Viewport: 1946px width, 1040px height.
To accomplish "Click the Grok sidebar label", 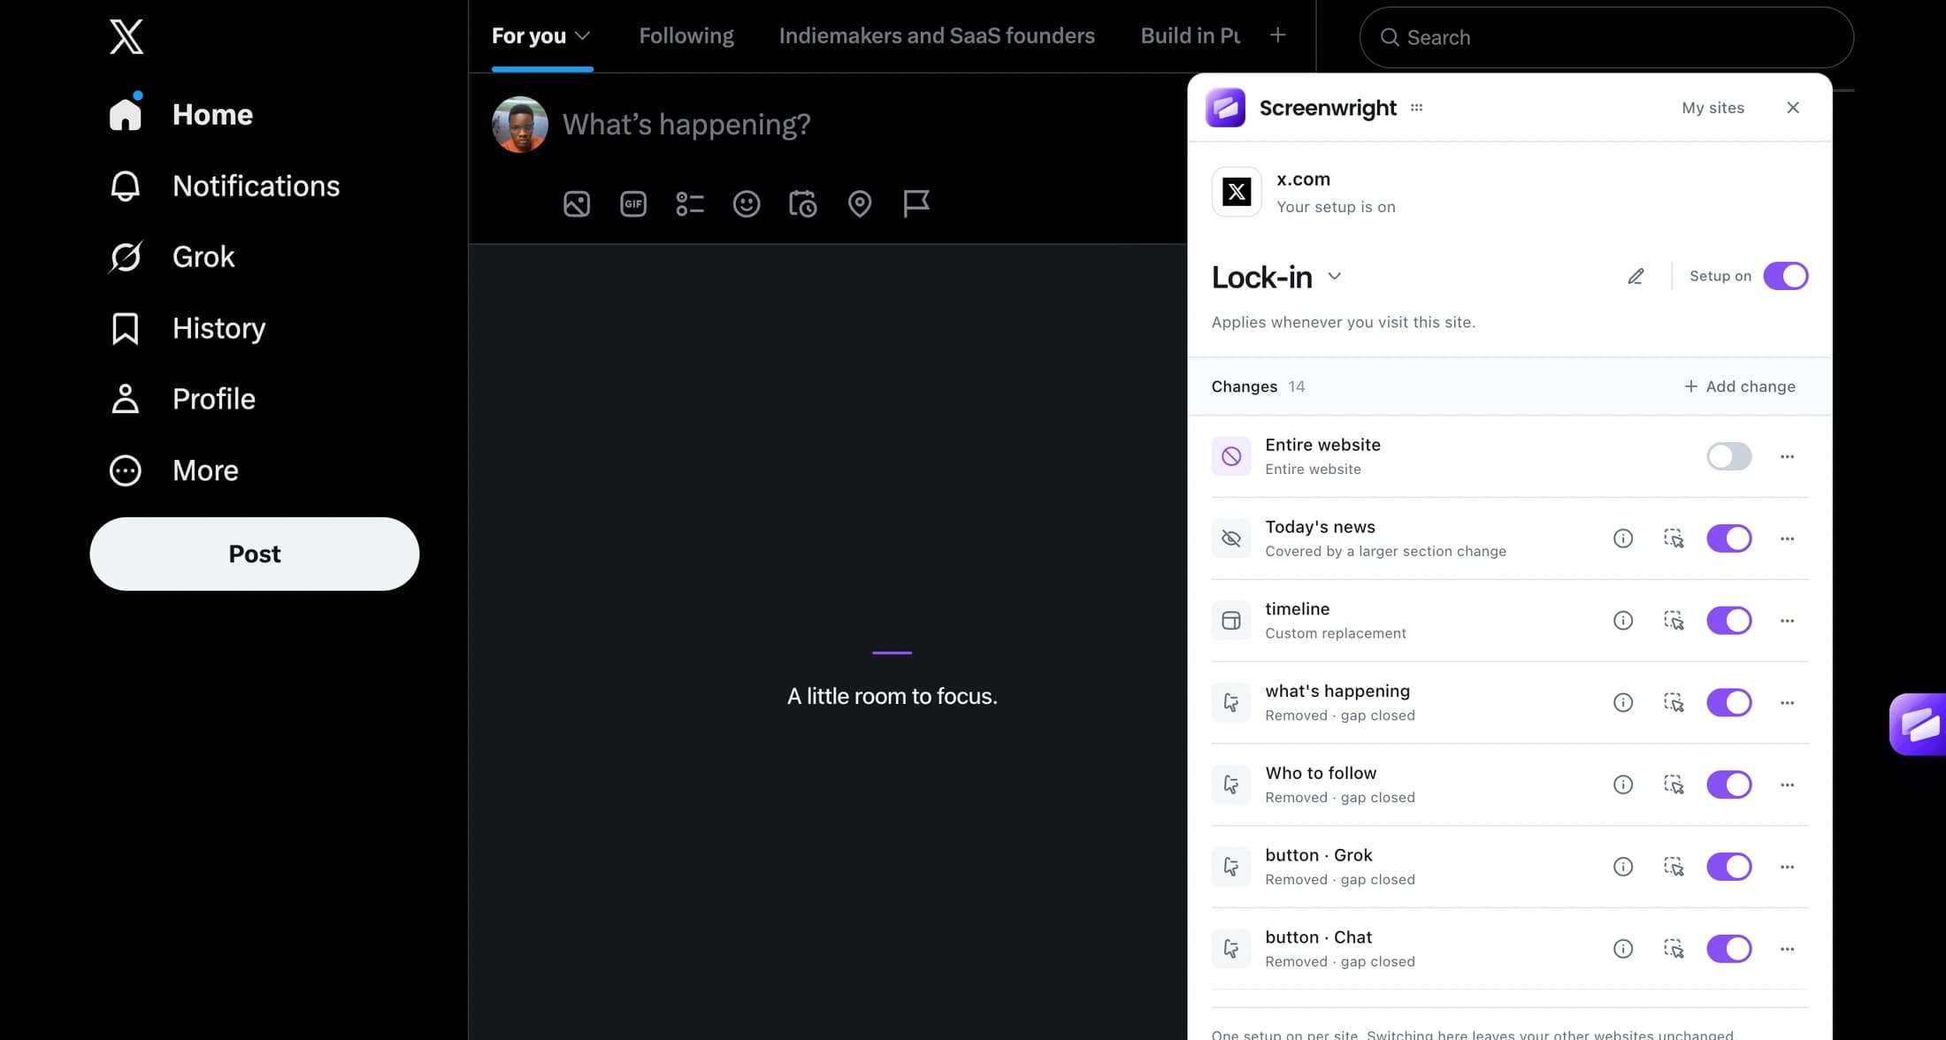I will point(203,256).
